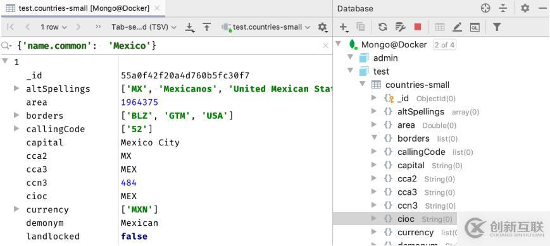
Task: Click locate/scroll from source target icon
Action: point(485,8)
